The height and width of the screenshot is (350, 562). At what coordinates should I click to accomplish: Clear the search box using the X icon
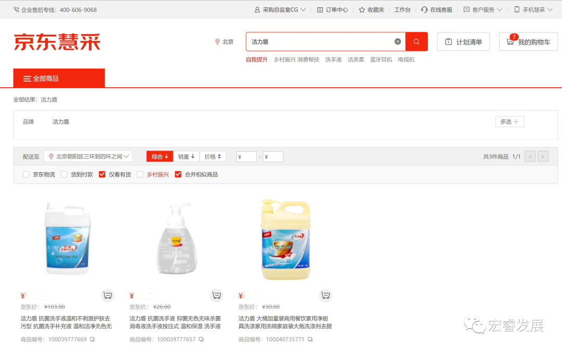coord(398,41)
